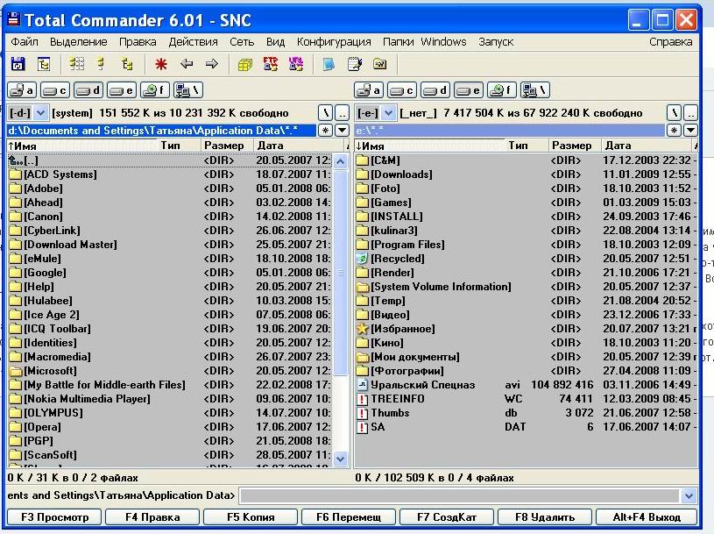
Task: Click left panel scrollbar up arrow
Action: click(340, 161)
